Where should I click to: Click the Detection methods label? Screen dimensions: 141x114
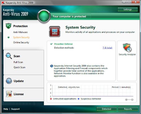click(64, 48)
